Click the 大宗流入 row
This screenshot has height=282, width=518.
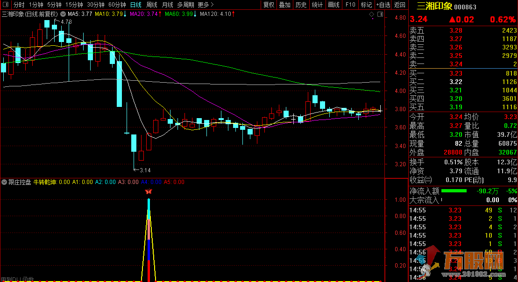(x=463, y=200)
